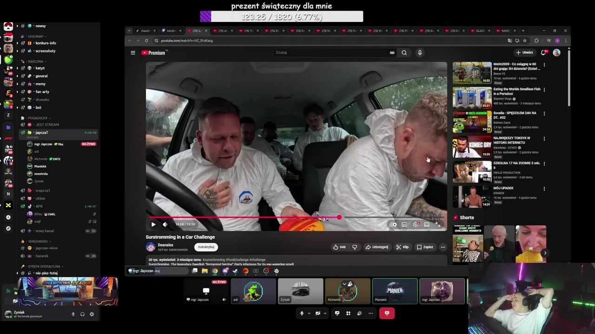This screenshot has height=334, width=595.
Task: Collapse the KARCZMA channel category
Action: 35,61
